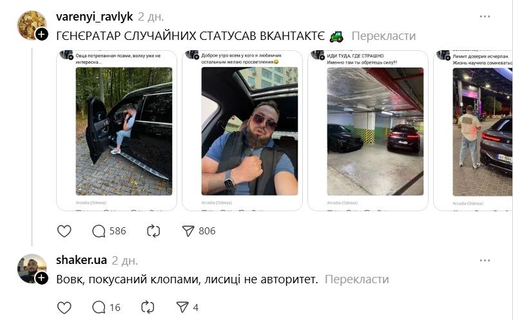Share the shaker.ua reply with 4 sends
The width and height of the screenshot is (513, 320).
click(x=187, y=308)
